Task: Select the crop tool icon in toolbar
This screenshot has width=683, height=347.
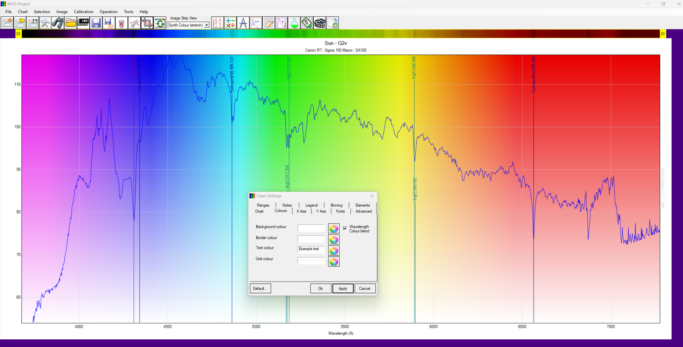Action: [x=147, y=23]
